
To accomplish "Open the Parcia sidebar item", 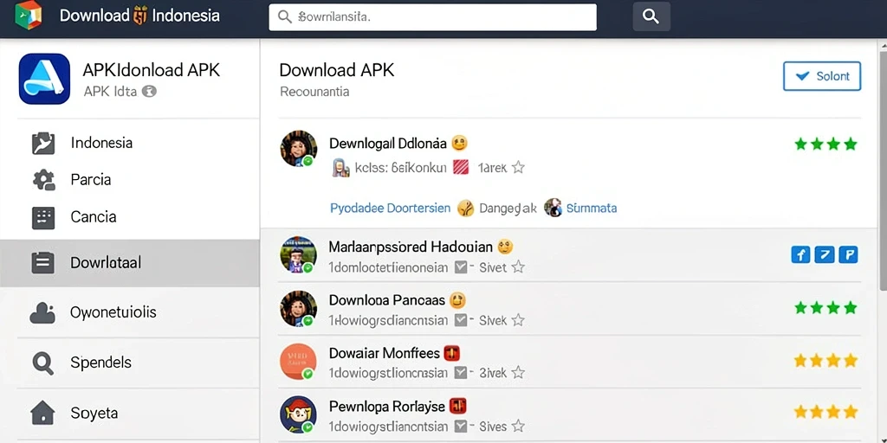I will (130, 180).
